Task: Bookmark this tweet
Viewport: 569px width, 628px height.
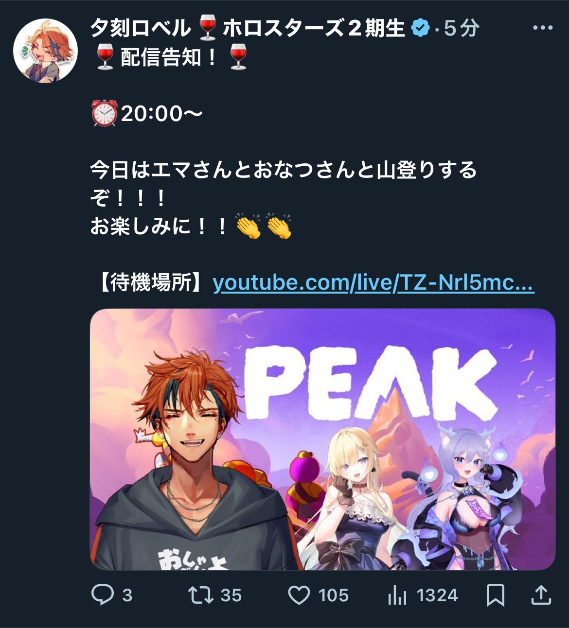Action: [x=496, y=595]
